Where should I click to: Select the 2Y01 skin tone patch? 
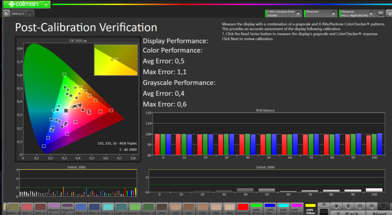(x=229, y=208)
